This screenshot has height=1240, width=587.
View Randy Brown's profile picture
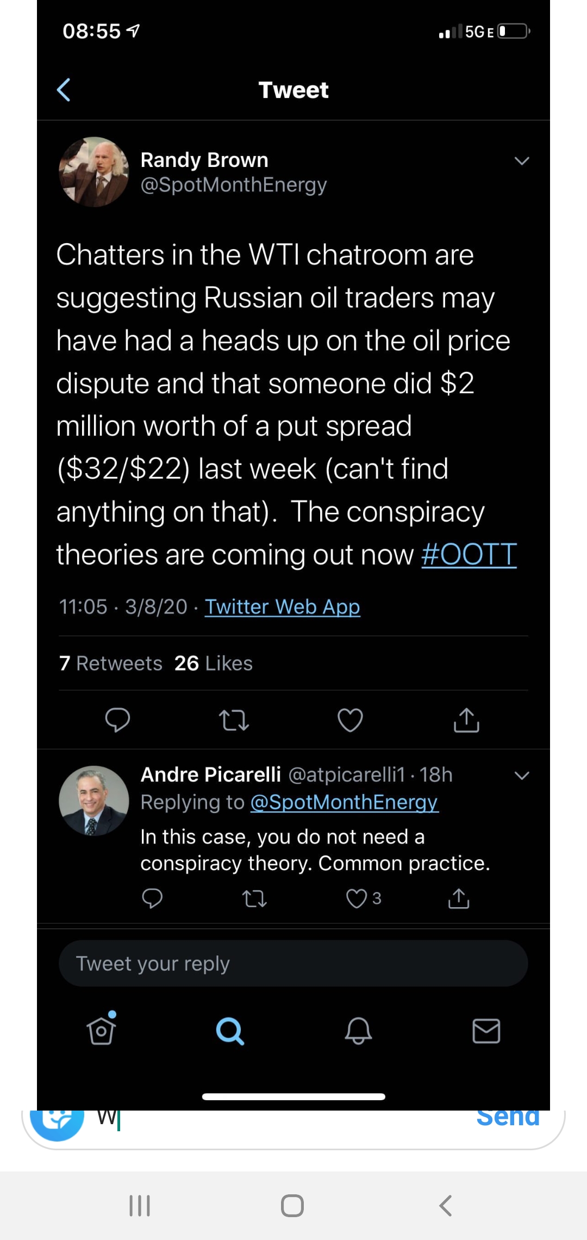pyautogui.click(x=94, y=172)
